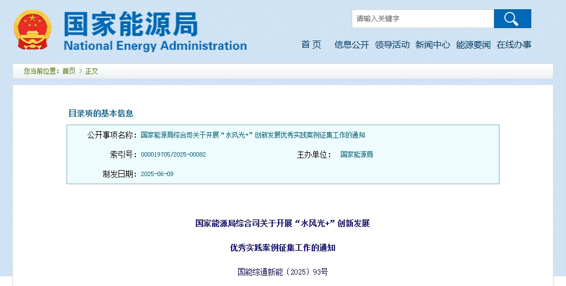This screenshot has width=566, height=286.
Task: Click document number 国能综通新能〔2025〕93号
Action: point(282,272)
